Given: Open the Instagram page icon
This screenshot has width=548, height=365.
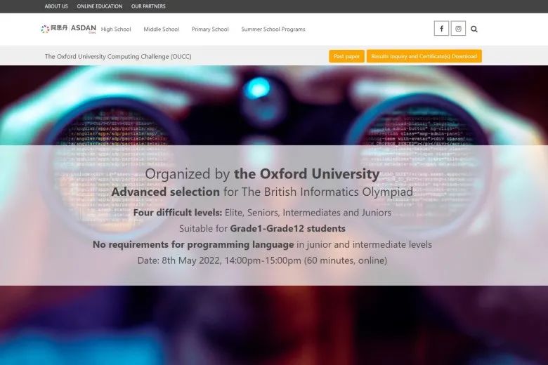Looking at the screenshot, I should [x=458, y=29].
